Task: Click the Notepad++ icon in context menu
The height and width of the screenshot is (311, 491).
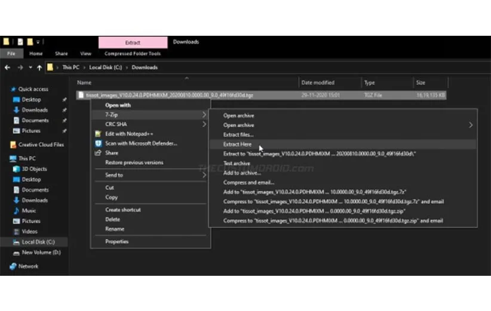Action: point(99,134)
